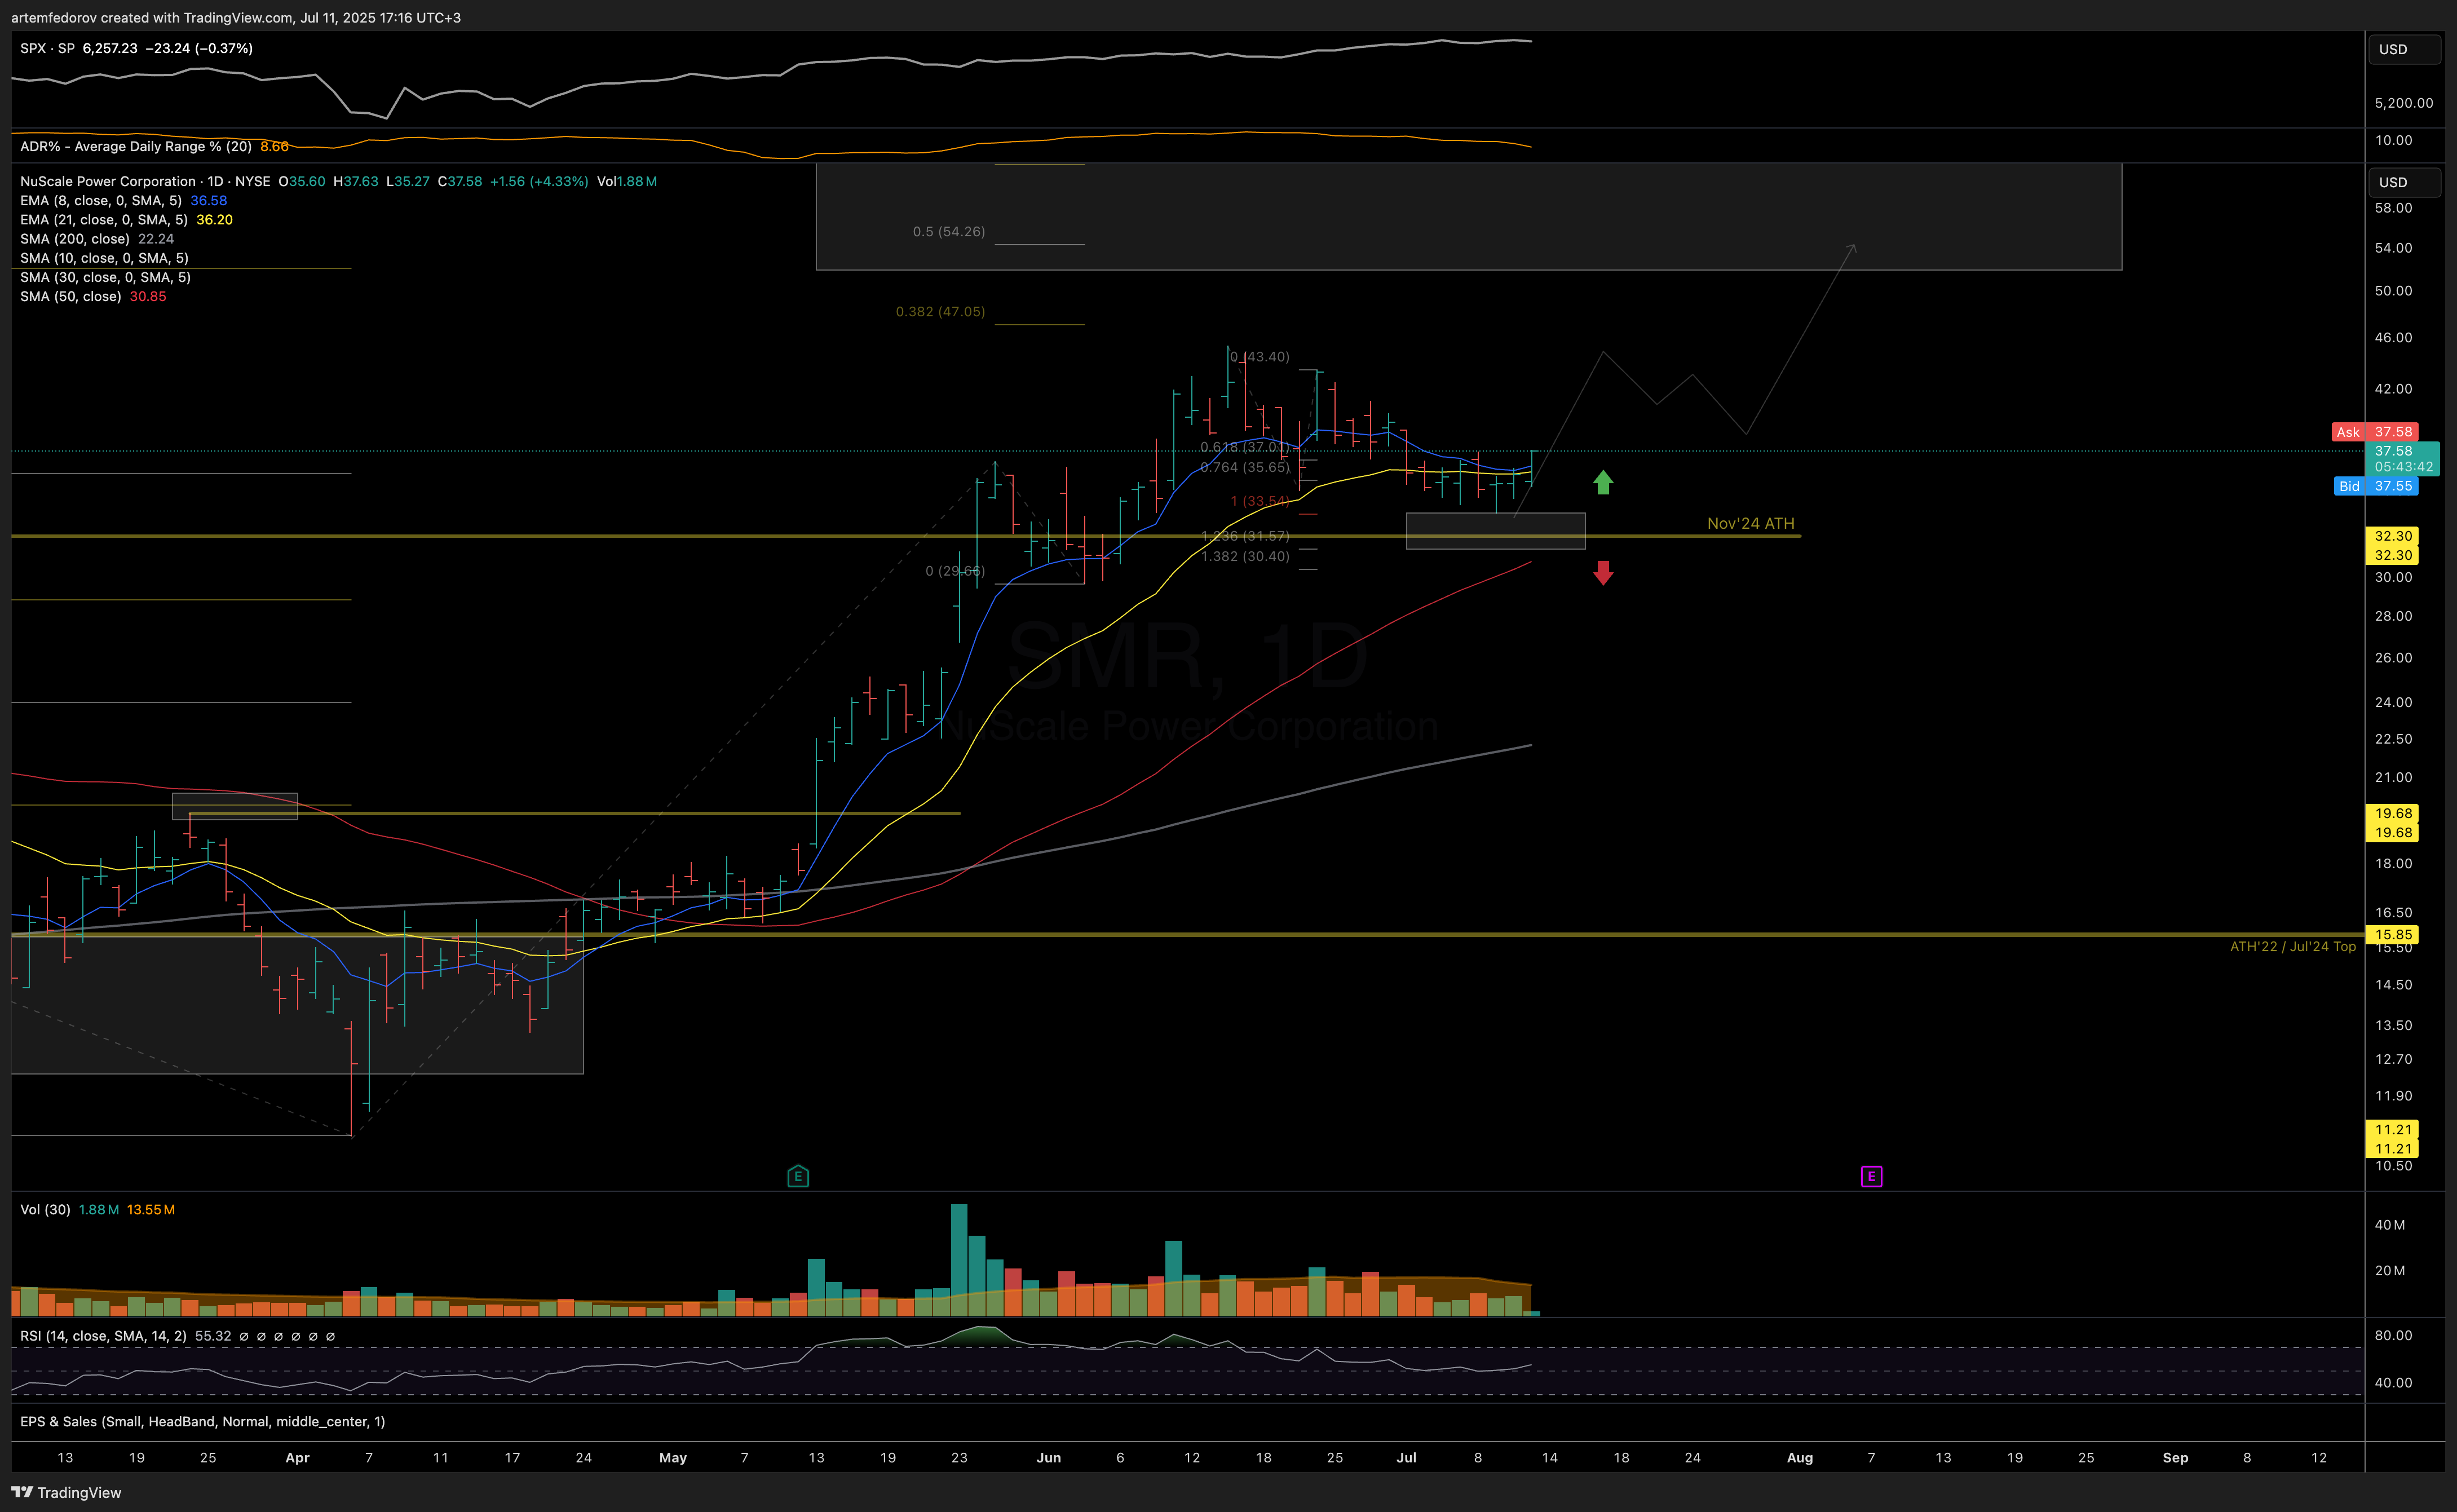Click the 22.50 price axis tick
Image resolution: width=2457 pixels, height=1512 pixels.
point(2393,738)
